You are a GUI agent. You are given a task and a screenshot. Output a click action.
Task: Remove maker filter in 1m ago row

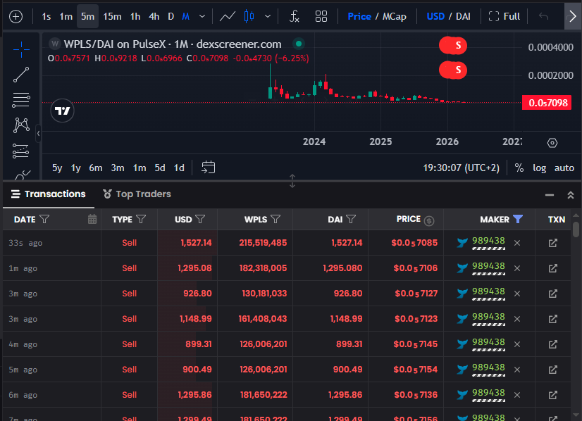(517, 268)
